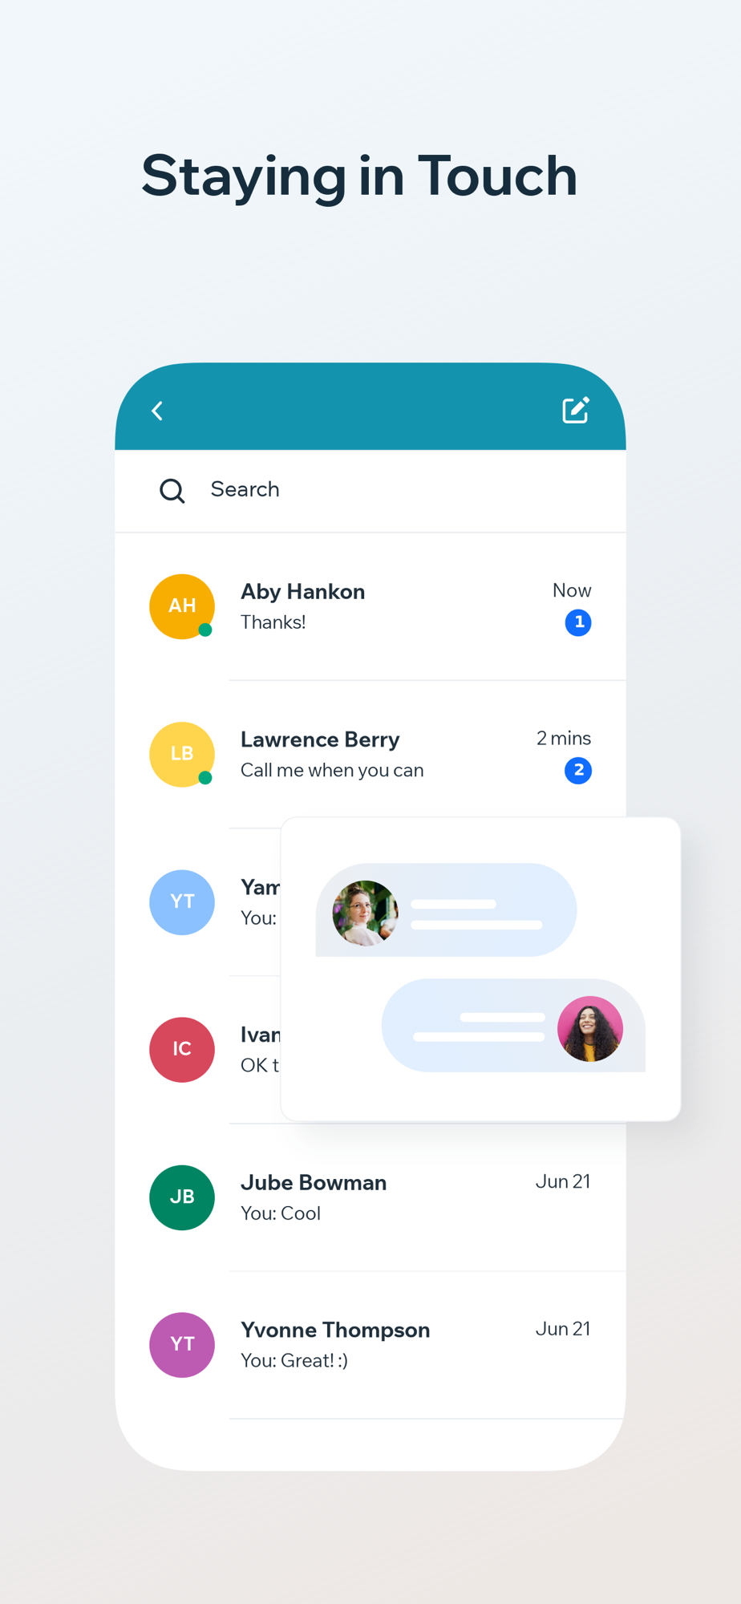Screen dimensions: 741x1604
Task: Click the search magnifier icon
Action: [x=172, y=491]
